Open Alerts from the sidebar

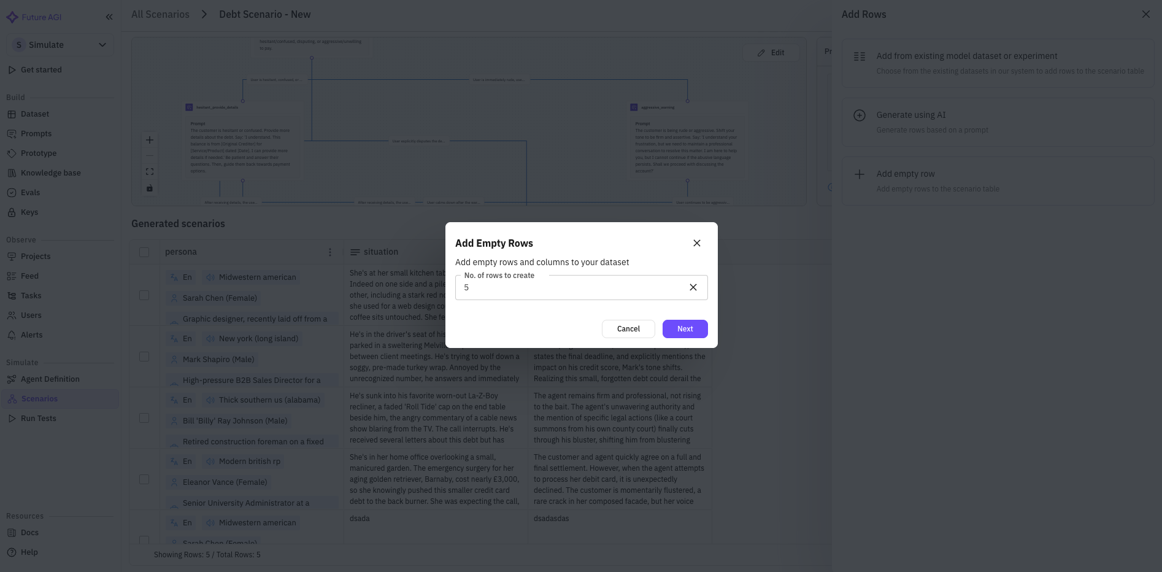tap(32, 334)
